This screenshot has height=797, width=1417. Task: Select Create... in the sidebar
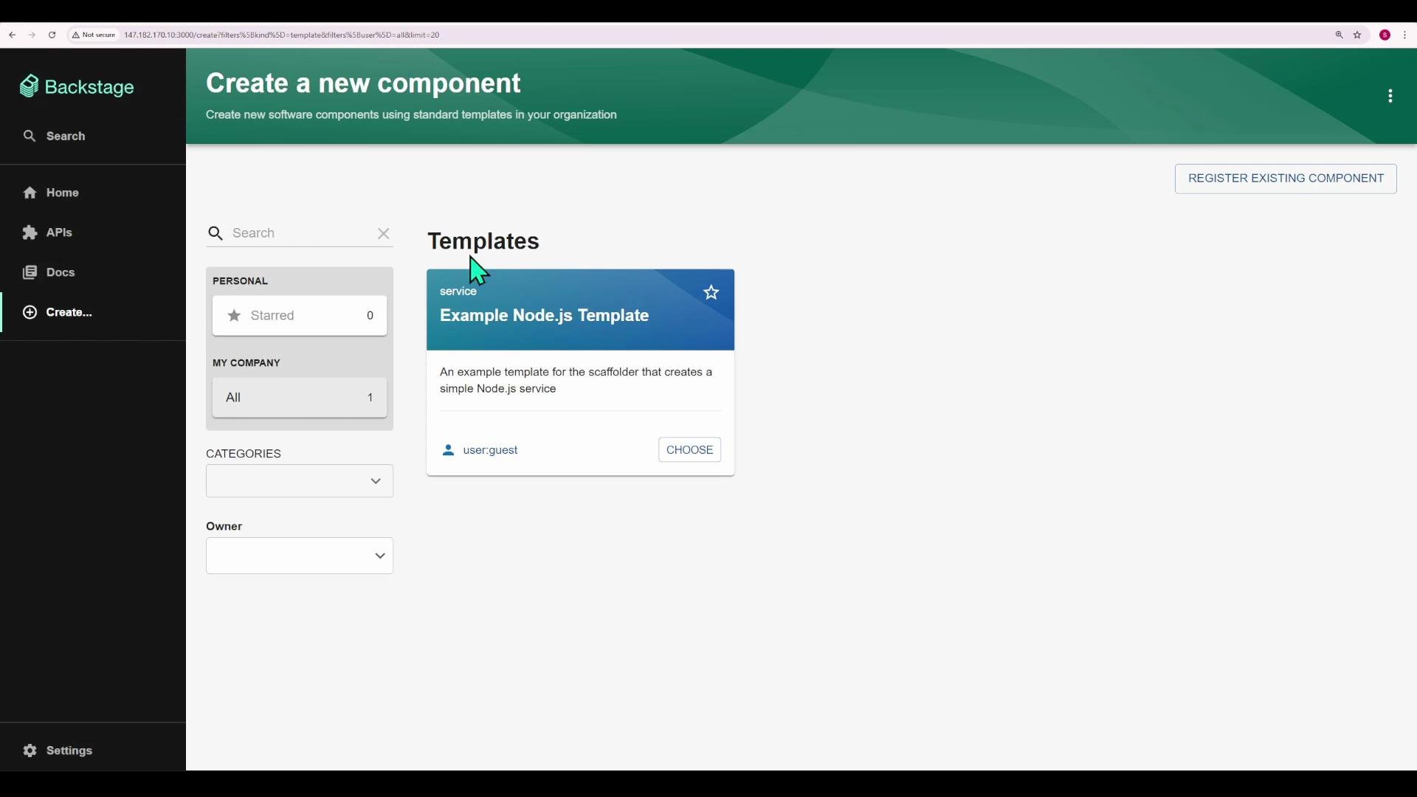58,312
